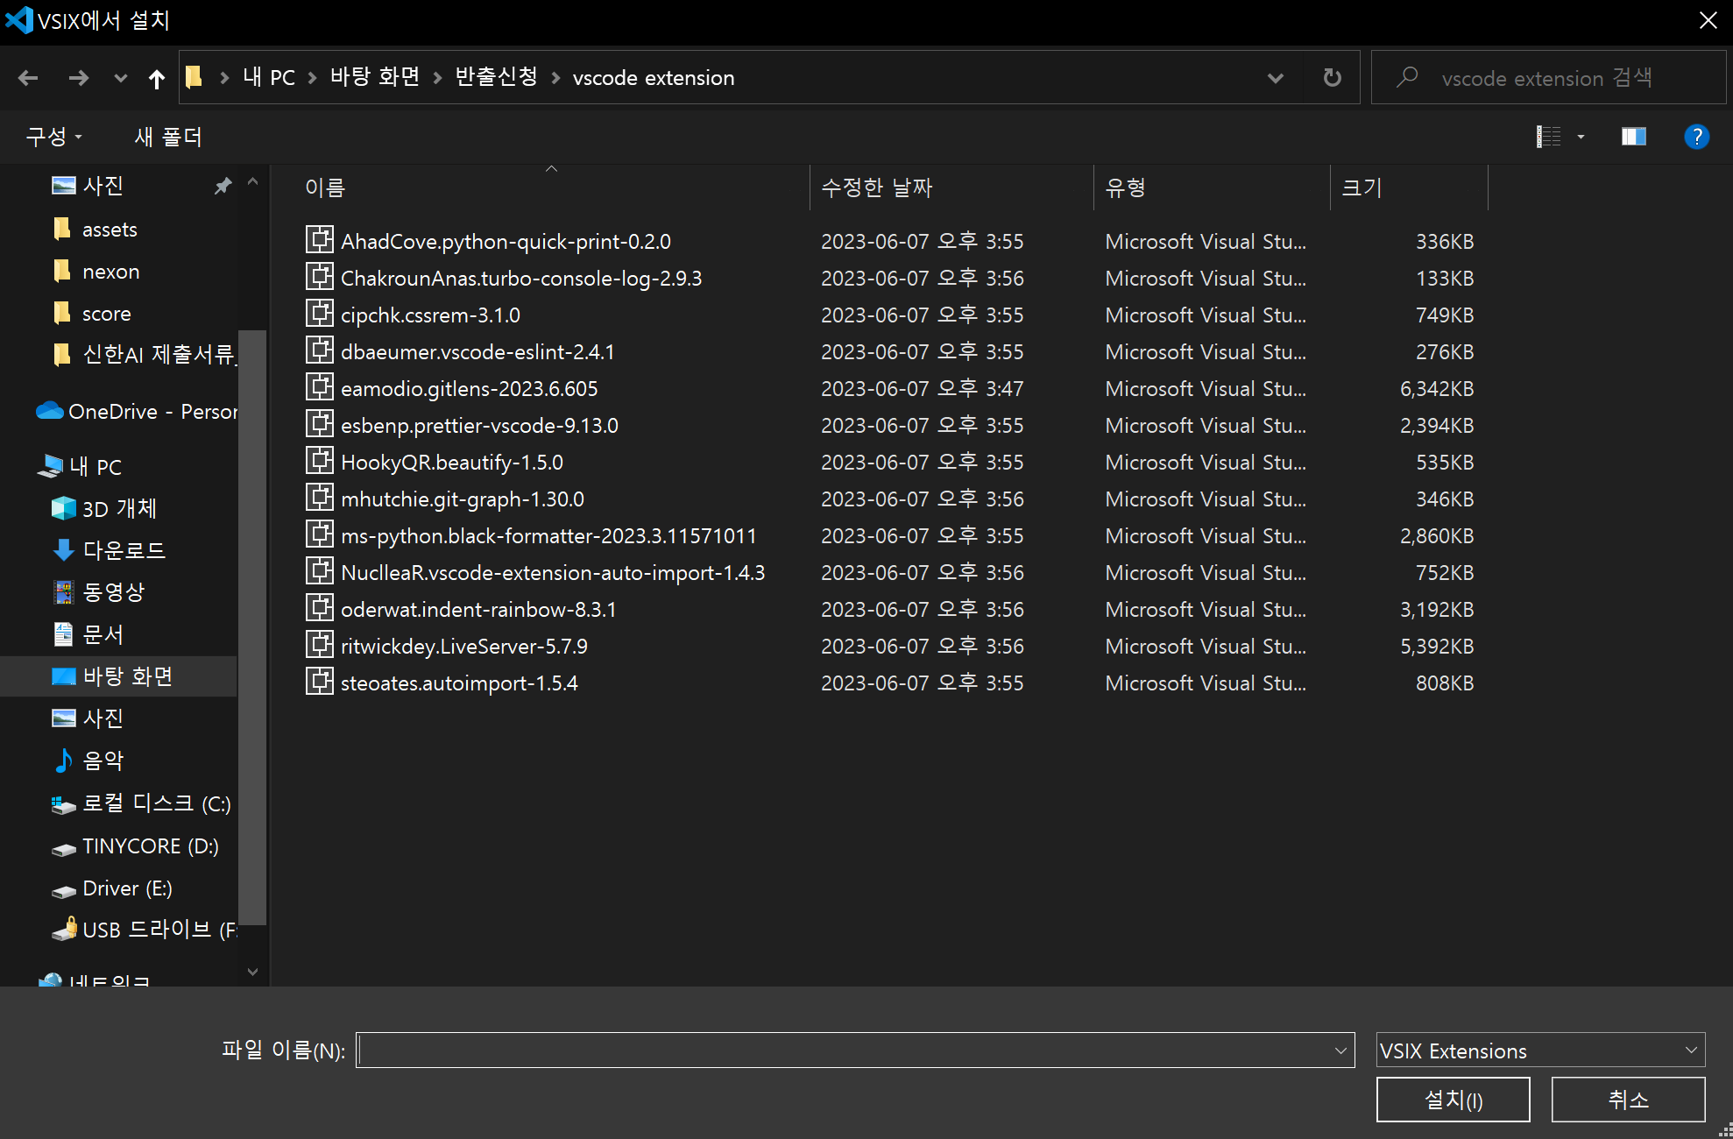Open pinned 사진 in quick access

click(x=103, y=186)
